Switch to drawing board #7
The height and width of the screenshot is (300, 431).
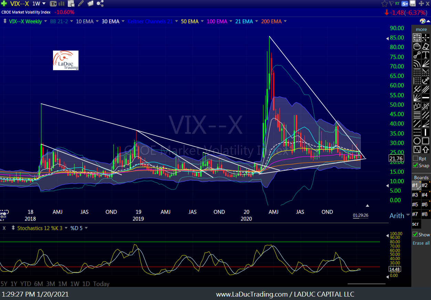click(x=416, y=214)
